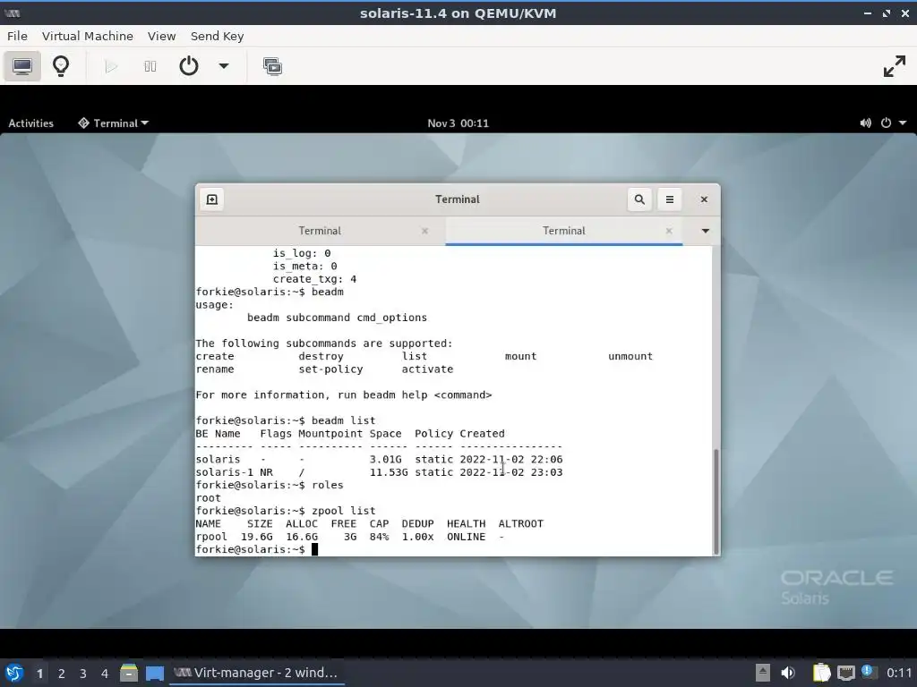Click the host notification info tray icon
The image size is (917, 687).
(867, 671)
